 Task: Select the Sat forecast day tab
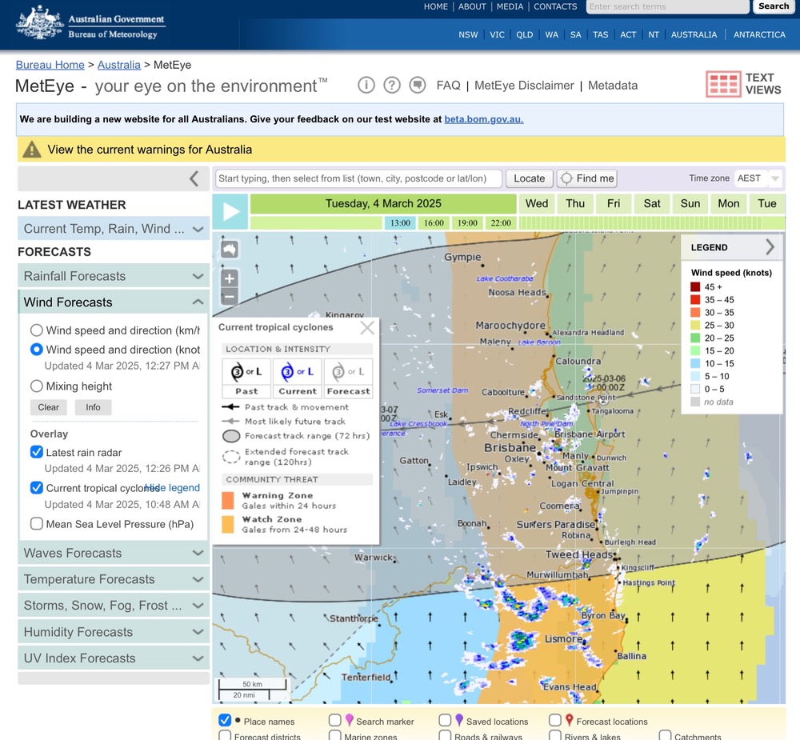652,204
